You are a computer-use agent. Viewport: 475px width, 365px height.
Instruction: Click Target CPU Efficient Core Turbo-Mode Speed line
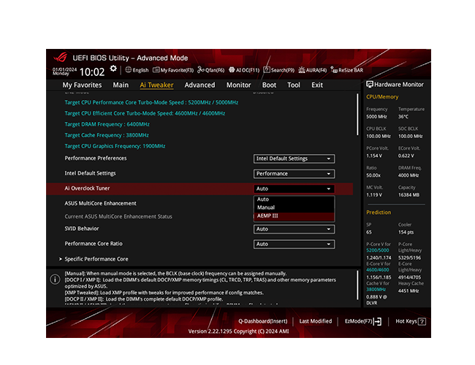coord(145,113)
